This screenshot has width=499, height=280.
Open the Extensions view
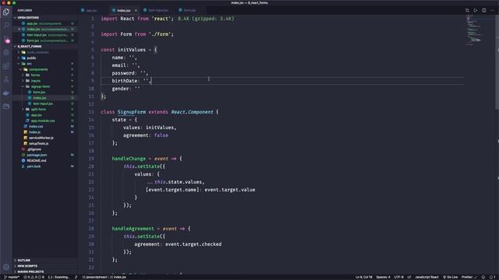tap(6, 66)
